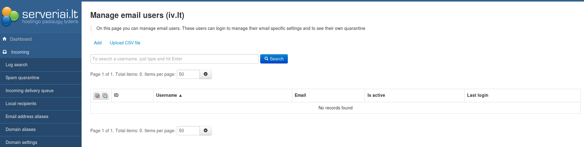Viewport: 584px width, 147px height.
Task: Click the Upload CSV file link
Action: click(x=125, y=43)
